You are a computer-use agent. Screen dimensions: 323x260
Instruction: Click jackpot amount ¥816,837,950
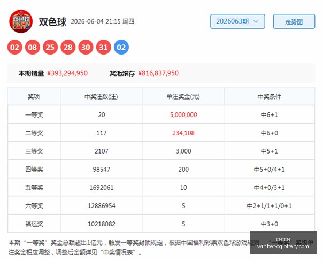click(158, 73)
